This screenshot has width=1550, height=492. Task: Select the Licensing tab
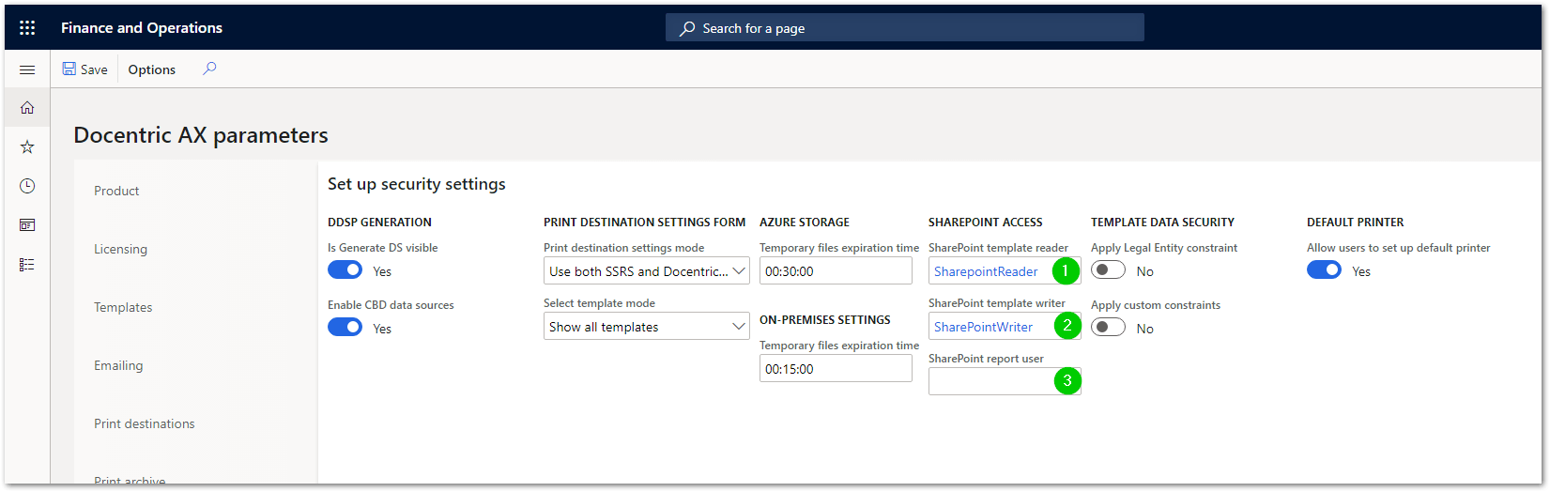coord(120,249)
